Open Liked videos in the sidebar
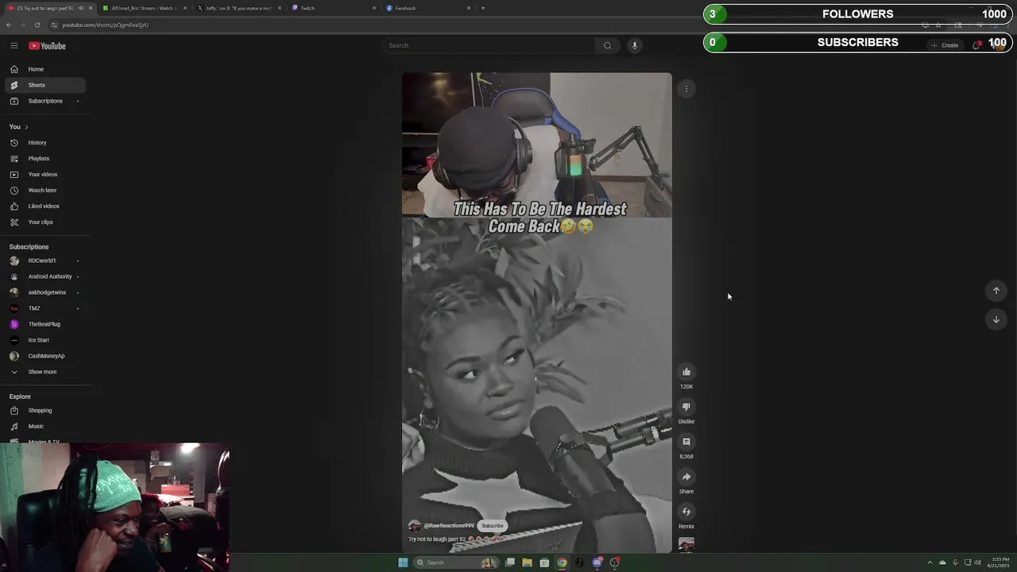 pos(44,207)
